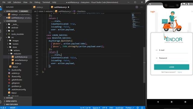
Task: Open the Edit menu
Action: tap(9, 2)
